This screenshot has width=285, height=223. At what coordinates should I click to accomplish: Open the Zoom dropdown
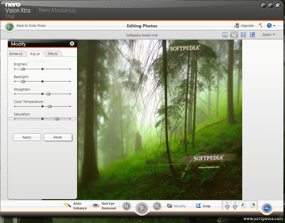pyautogui.click(x=268, y=35)
